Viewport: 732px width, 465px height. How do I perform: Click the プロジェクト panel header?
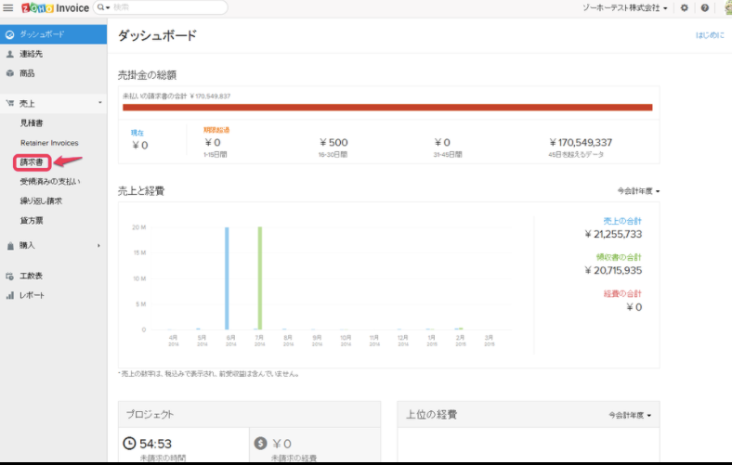(249, 414)
